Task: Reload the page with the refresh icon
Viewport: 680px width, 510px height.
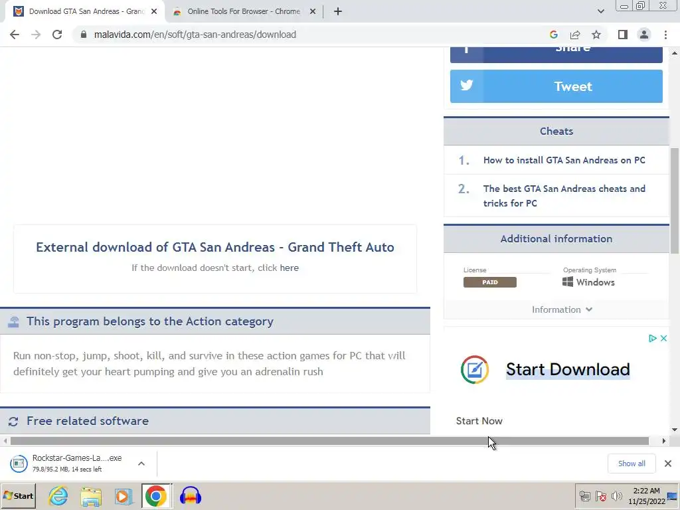Action: pyautogui.click(x=57, y=35)
